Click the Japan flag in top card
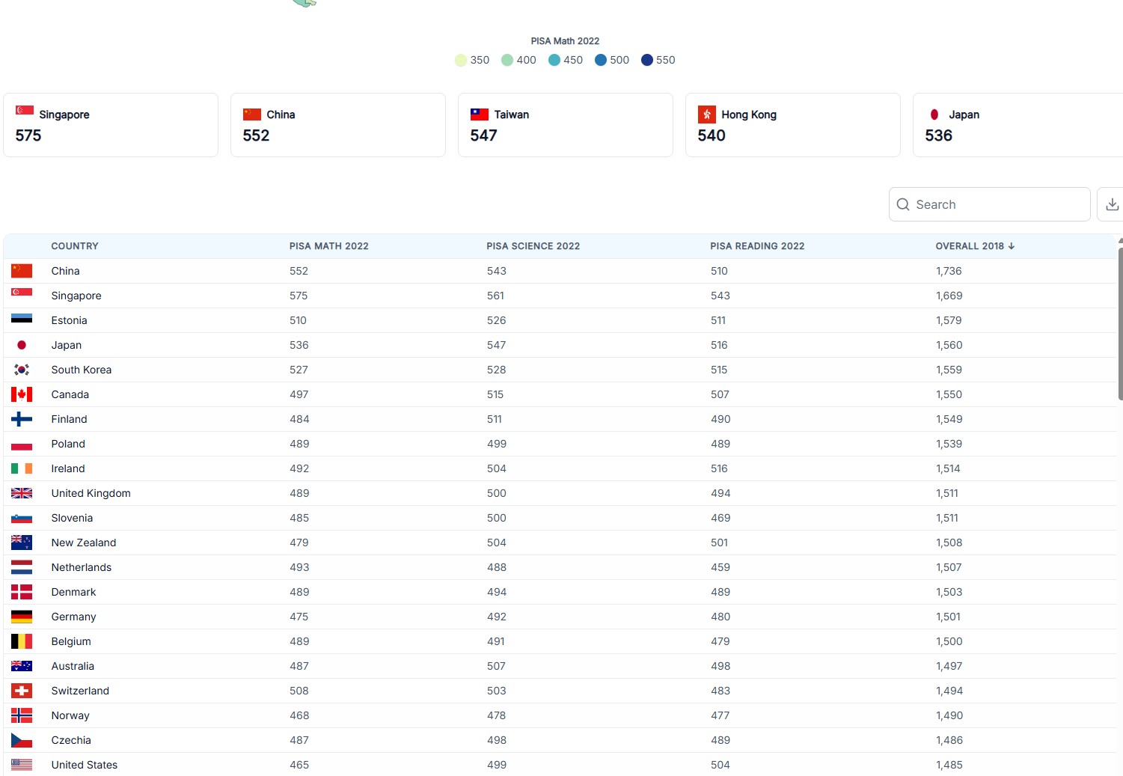Image resolution: width=1123 pixels, height=776 pixels. (934, 114)
